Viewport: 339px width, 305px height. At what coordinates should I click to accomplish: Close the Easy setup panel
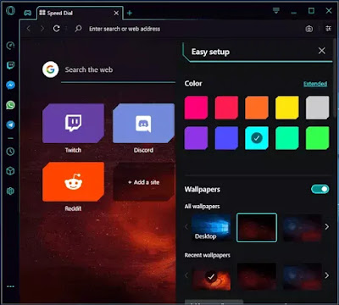coord(322,51)
